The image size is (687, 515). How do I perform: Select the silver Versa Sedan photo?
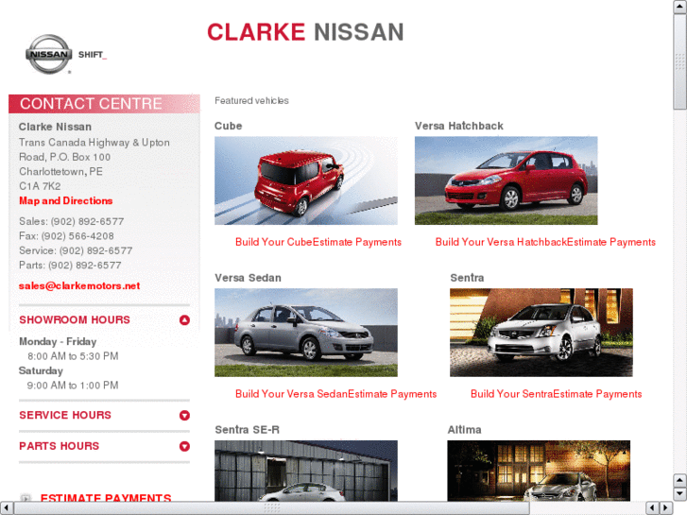[x=306, y=333]
